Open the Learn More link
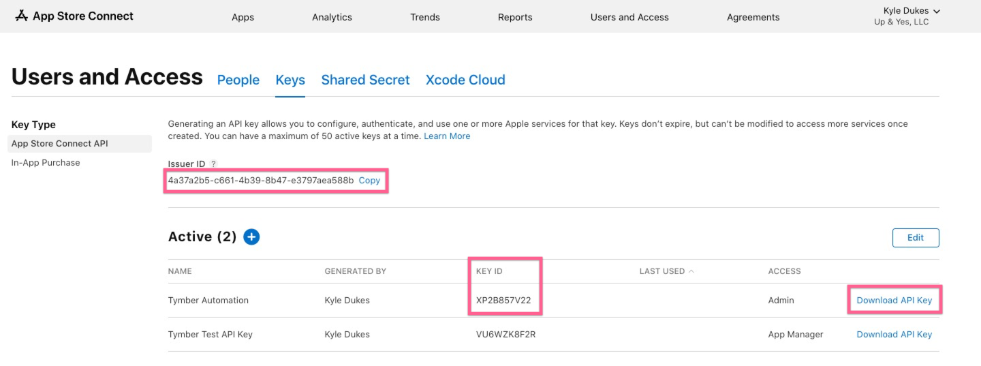Image resolution: width=981 pixels, height=366 pixels. [447, 136]
